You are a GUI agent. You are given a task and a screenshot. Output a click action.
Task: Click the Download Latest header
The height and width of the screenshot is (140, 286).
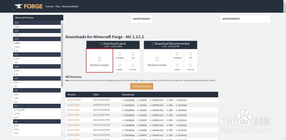pos(113,45)
